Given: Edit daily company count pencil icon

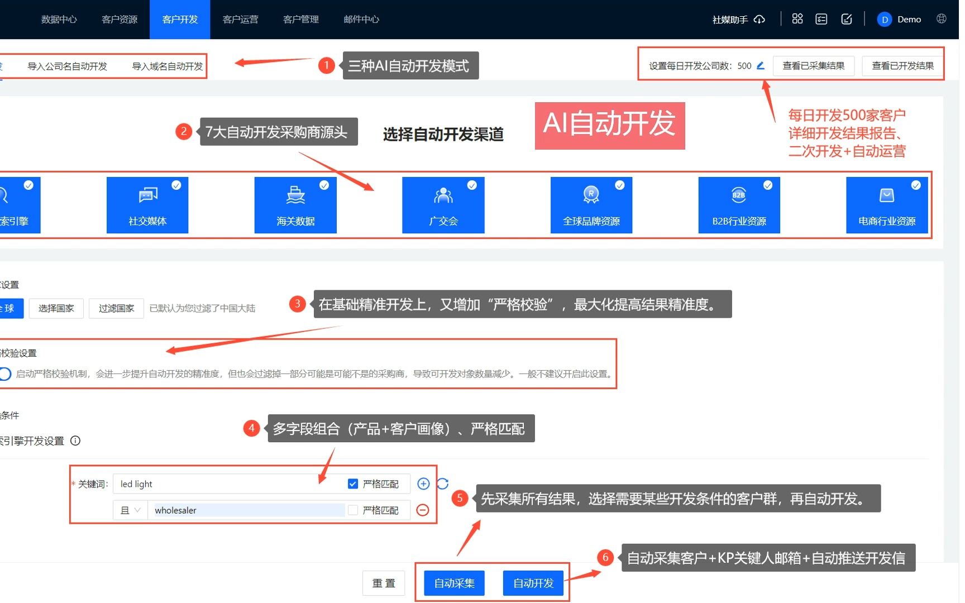Looking at the screenshot, I should tap(761, 66).
